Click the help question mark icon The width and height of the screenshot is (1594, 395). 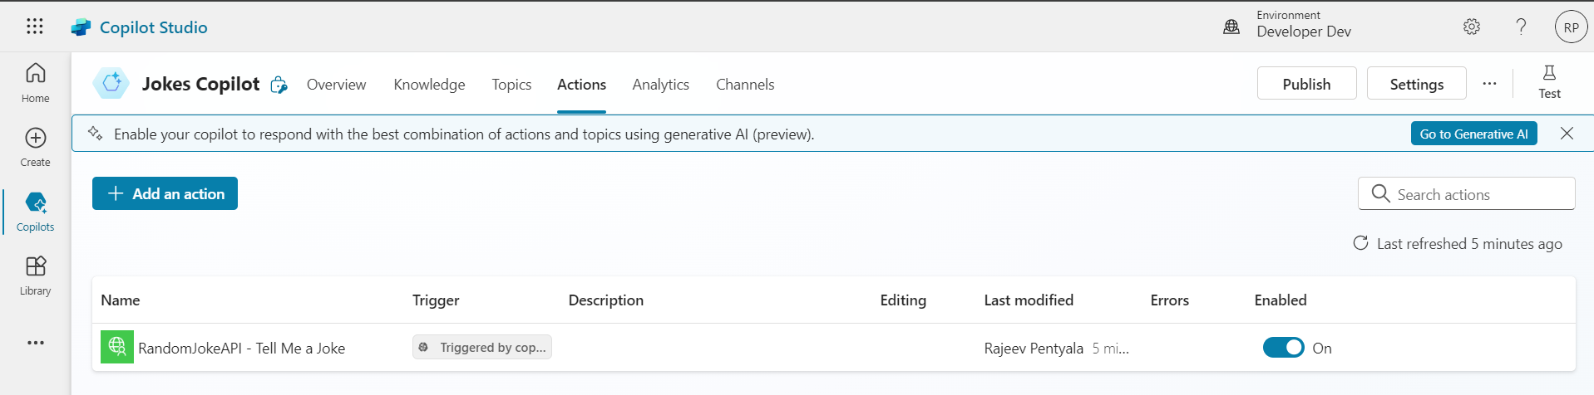(x=1521, y=27)
